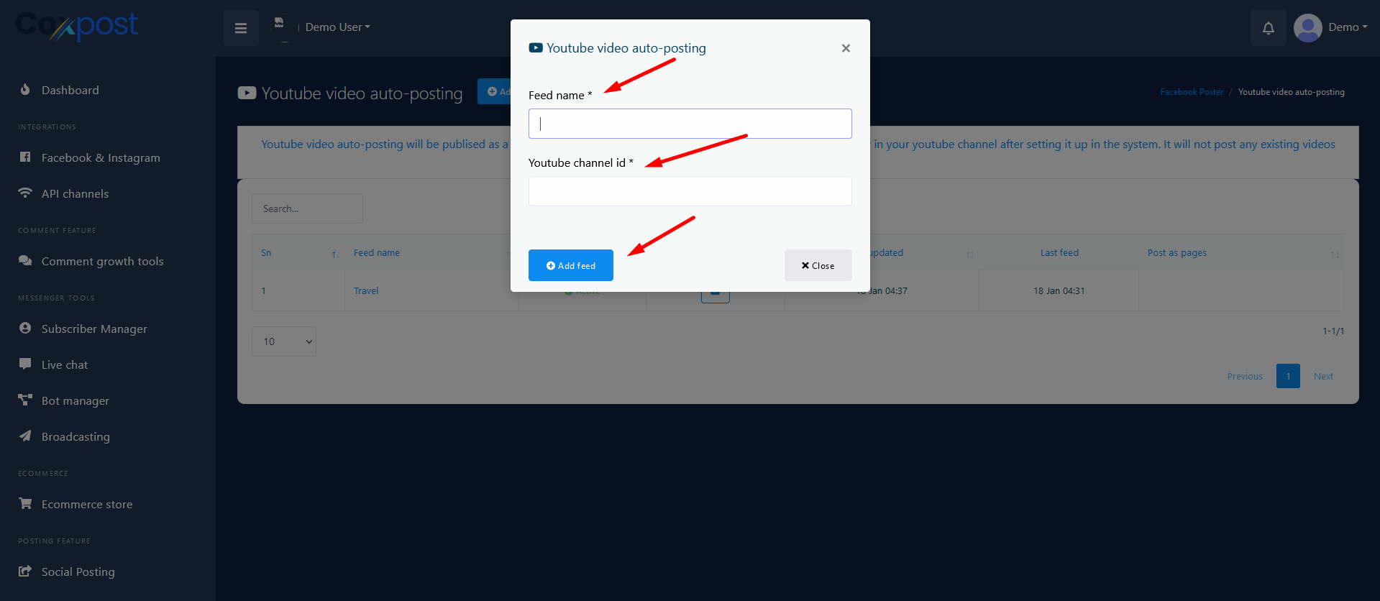Screen dimensions: 1380x601
Task: Click the Add feed button
Action: (x=571, y=265)
